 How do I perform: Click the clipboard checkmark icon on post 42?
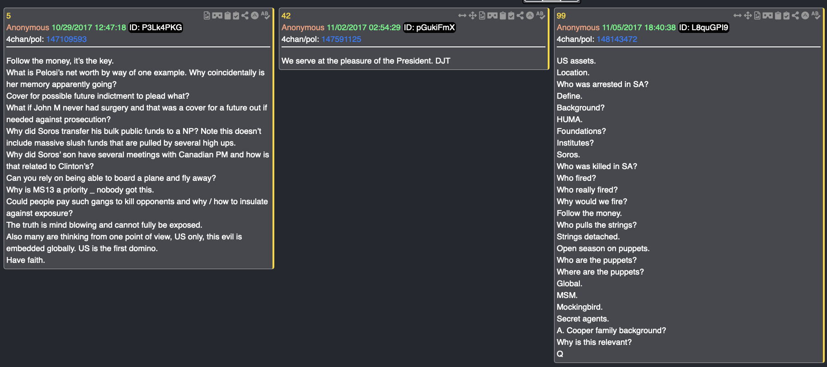pyautogui.click(x=511, y=15)
